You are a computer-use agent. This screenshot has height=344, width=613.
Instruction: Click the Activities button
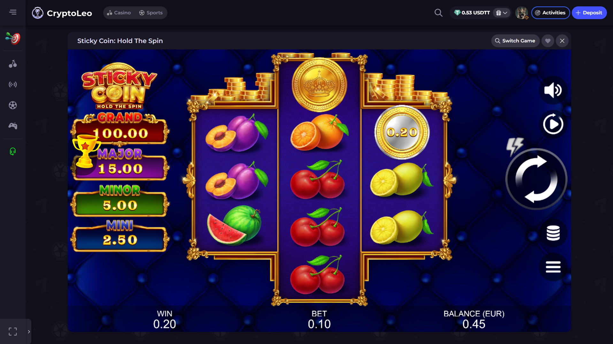tap(550, 13)
